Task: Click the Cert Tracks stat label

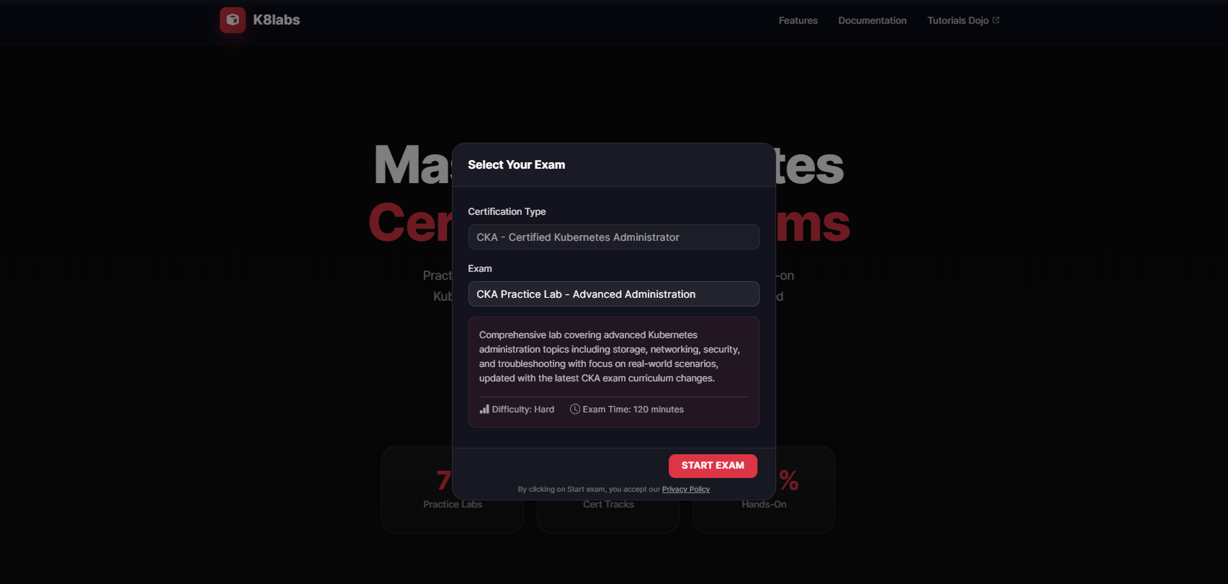Action: click(x=608, y=505)
